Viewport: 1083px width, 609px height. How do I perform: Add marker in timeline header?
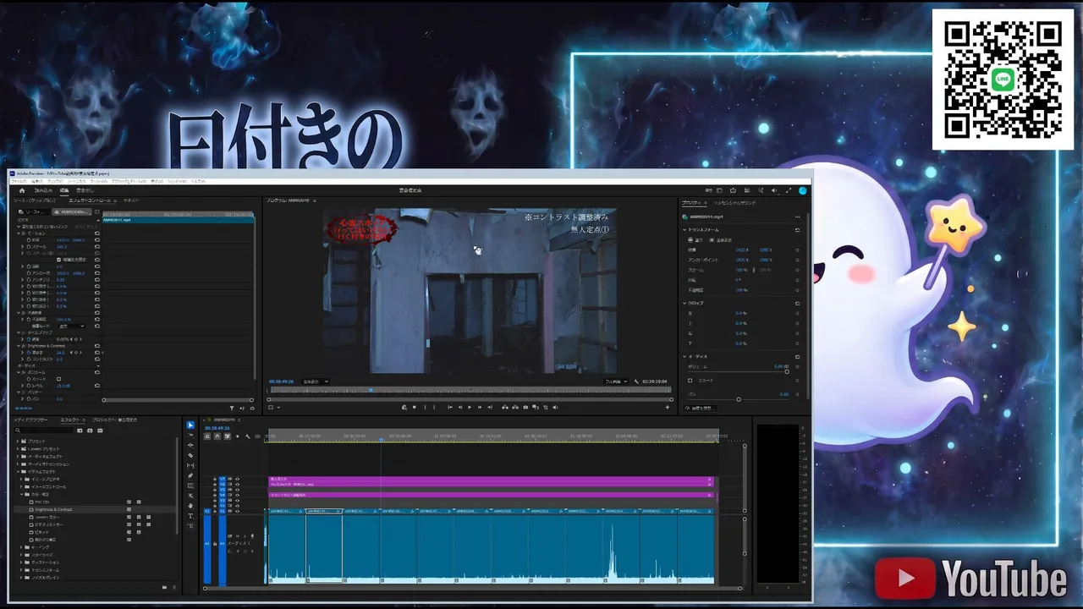click(x=238, y=436)
